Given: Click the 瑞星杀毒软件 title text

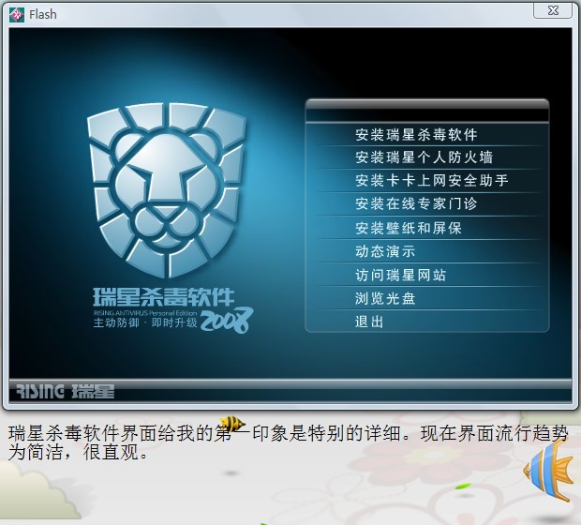Looking at the screenshot, I should [x=163, y=297].
